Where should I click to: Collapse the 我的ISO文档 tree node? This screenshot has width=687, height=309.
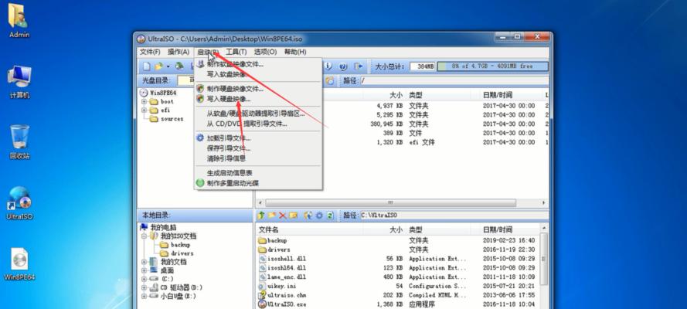click(144, 236)
